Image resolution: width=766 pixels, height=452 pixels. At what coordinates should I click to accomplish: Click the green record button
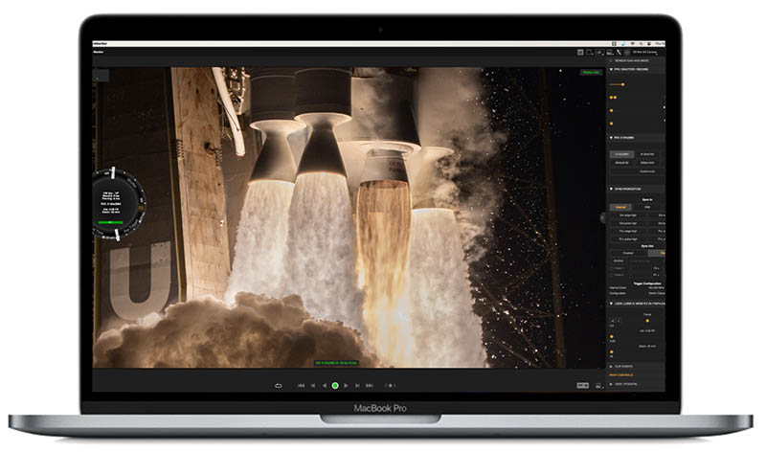[335, 386]
